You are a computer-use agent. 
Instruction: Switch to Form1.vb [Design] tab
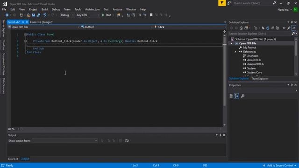click(41, 22)
